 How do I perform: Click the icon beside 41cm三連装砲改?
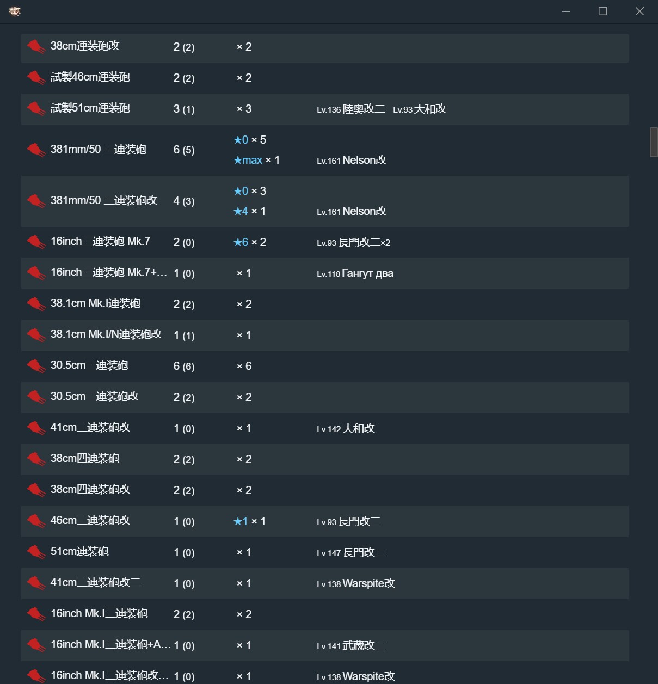36,428
